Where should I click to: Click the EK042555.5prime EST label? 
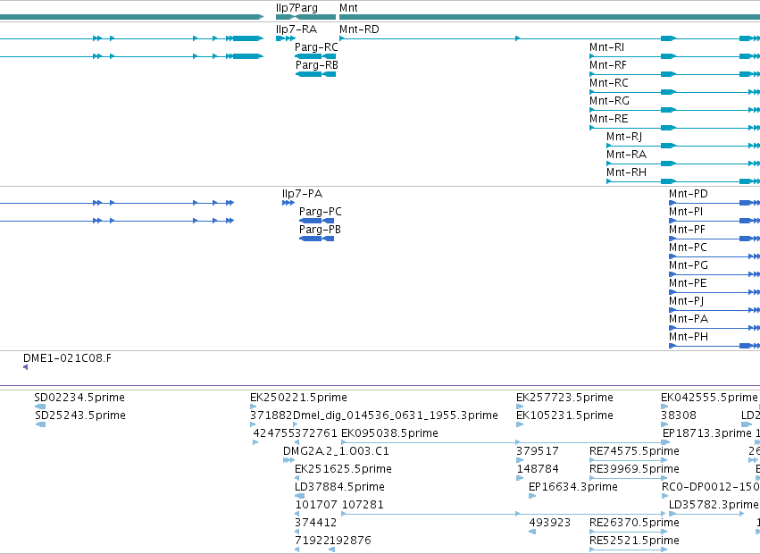[709, 398]
